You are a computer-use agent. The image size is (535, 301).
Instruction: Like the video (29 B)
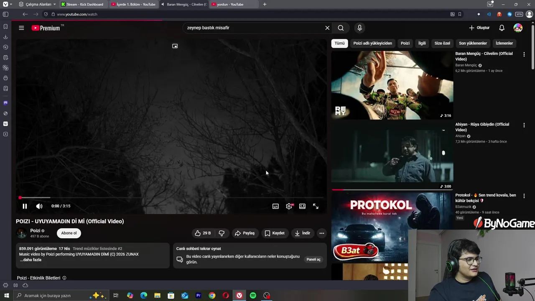click(x=203, y=233)
